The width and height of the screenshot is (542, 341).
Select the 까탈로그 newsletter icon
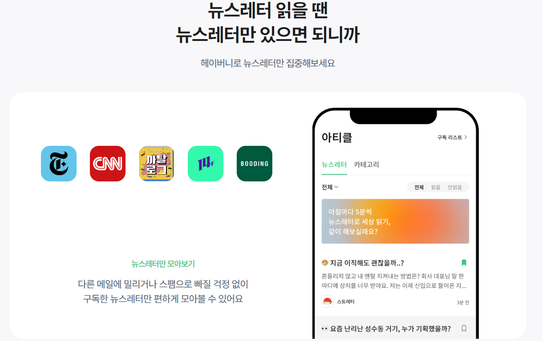[157, 164]
